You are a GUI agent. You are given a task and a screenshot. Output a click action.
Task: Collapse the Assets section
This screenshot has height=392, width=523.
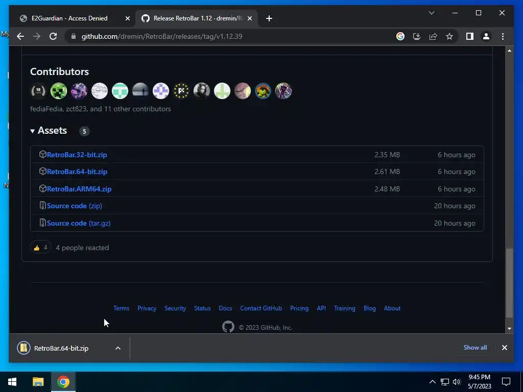click(x=49, y=130)
